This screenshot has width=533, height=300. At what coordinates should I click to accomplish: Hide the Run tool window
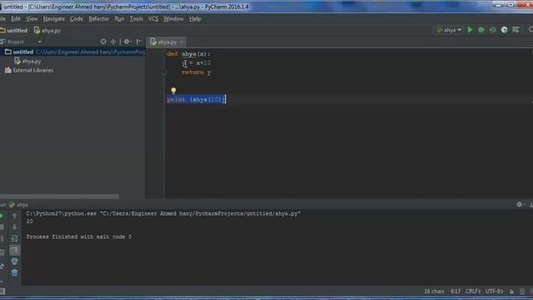coord(531,204)
